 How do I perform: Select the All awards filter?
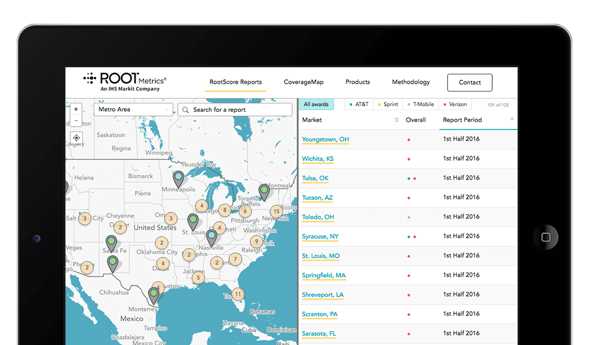point(316,105)
